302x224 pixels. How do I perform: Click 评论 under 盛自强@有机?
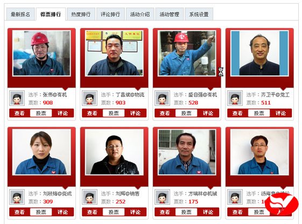click(208, 113)
